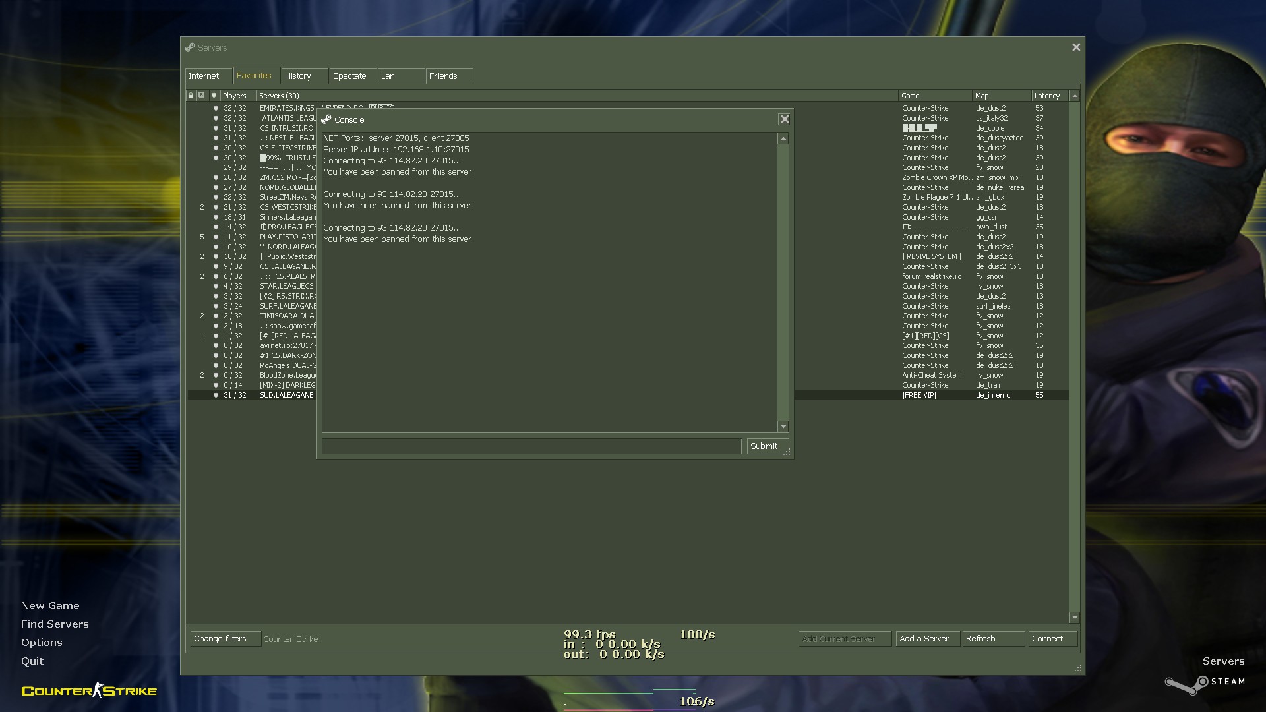Image resolution: width=1266 pixels, height=712 pixels.
Task: Sort servers by Latency column
Action: pyautogui.click(x=1047, y=96)
